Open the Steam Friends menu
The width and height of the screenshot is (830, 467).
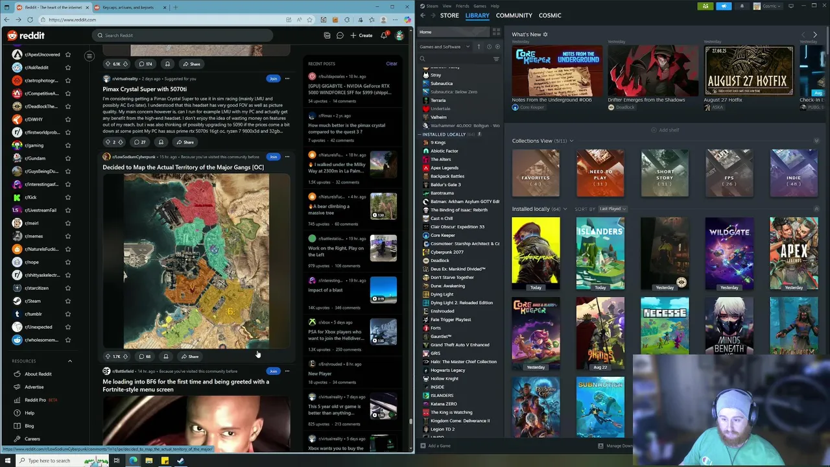tap(462, 6)
